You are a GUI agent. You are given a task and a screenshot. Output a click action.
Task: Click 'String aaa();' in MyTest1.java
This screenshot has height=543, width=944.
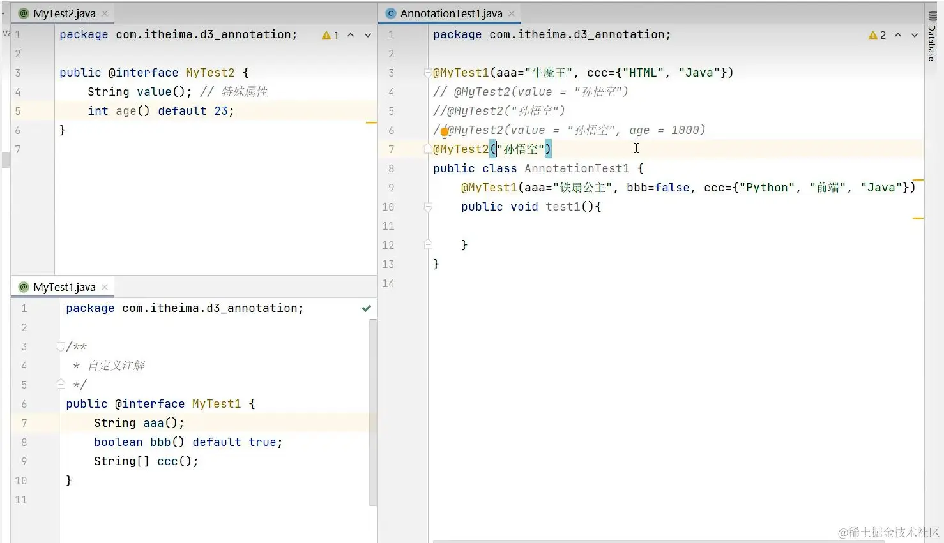point(139,423)
